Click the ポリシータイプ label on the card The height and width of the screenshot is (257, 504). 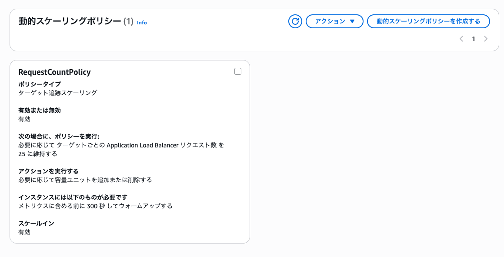pyautogui.click(x=39, y=83)
